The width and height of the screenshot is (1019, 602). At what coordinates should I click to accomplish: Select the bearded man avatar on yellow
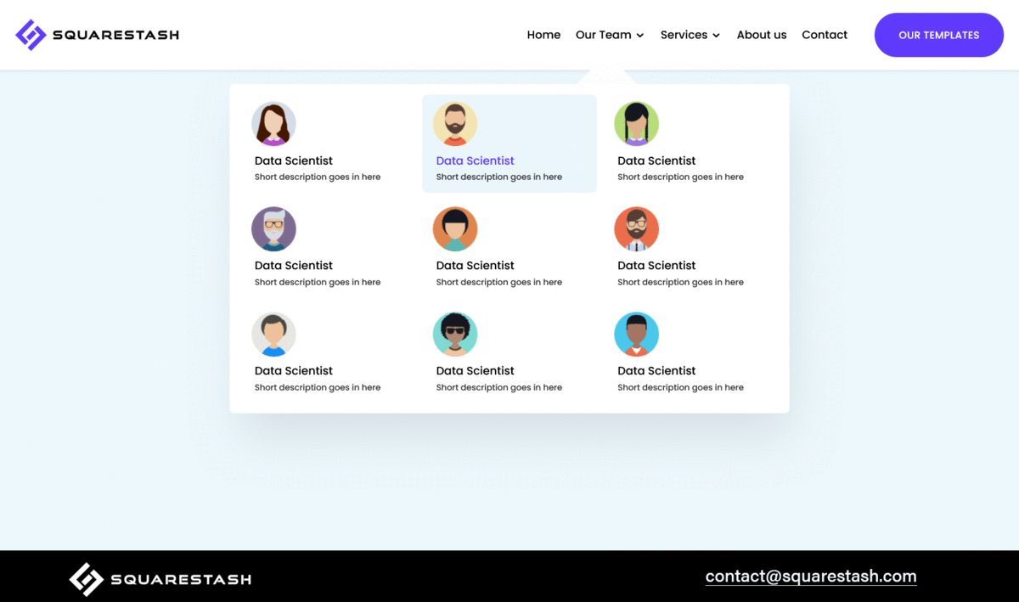click(x=455, y=124)
